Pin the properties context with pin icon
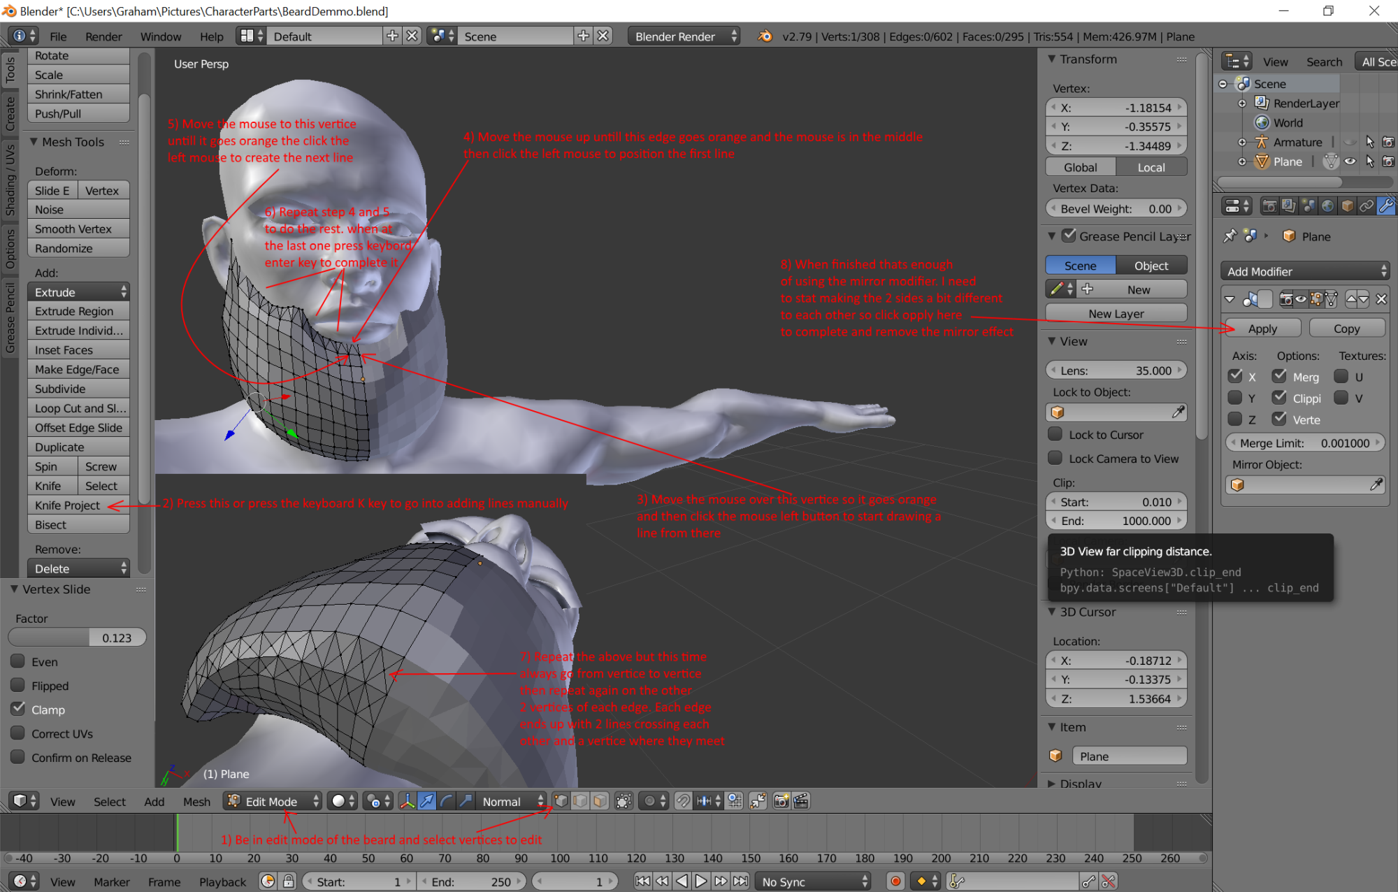The height and width of the screenshot is (892, 1398). pos(1230,236)
